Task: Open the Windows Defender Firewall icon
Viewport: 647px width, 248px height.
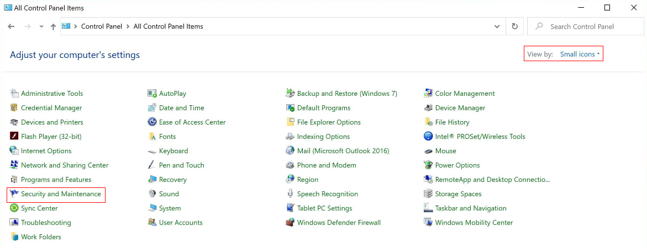Action: click(x=290, y=223)
